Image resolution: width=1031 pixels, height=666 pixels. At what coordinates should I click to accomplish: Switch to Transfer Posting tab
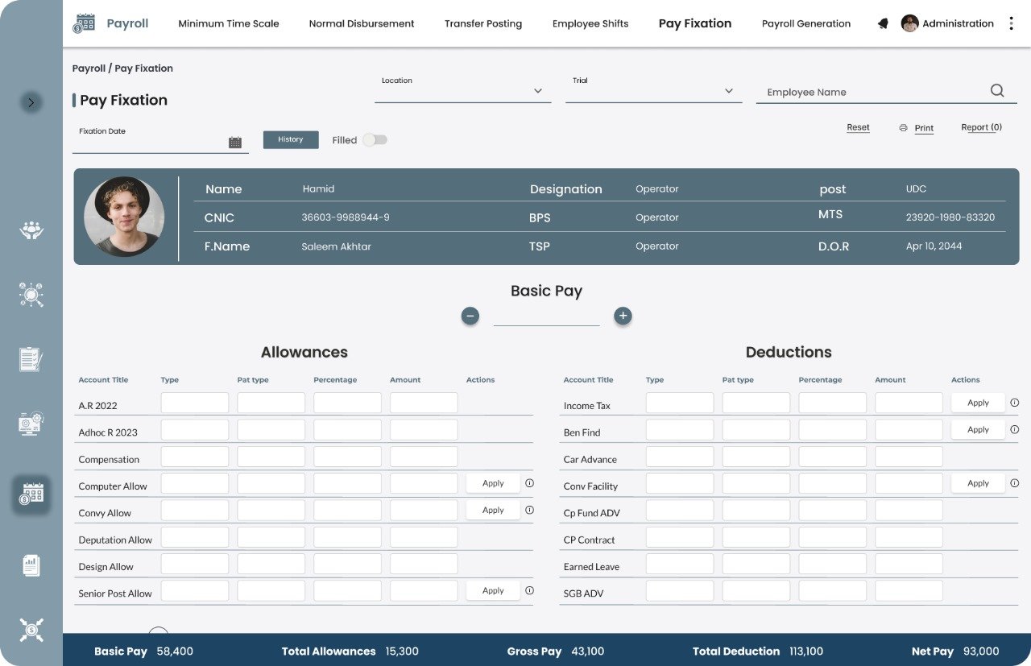click(483, 23)
